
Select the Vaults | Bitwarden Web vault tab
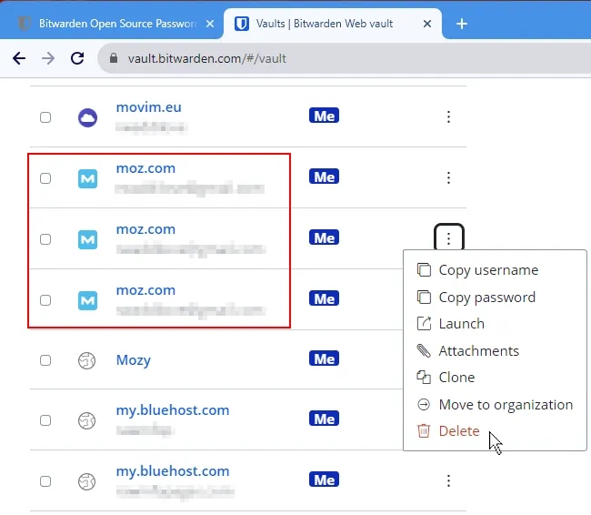(x=333, y=24)
